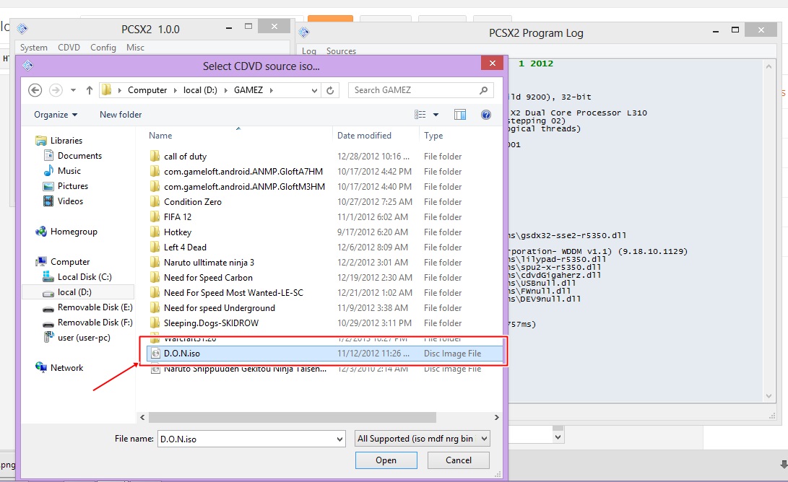Open the File name dropdown arrow
Image resolution: width=788 pixels, height=482 pixels.
(x=339, y=439)
